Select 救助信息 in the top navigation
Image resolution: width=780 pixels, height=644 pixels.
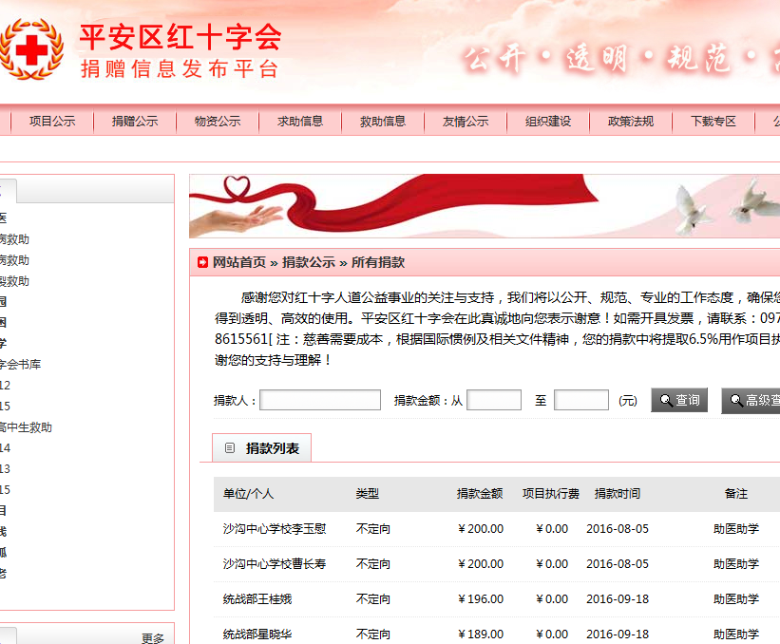(383, 122)
